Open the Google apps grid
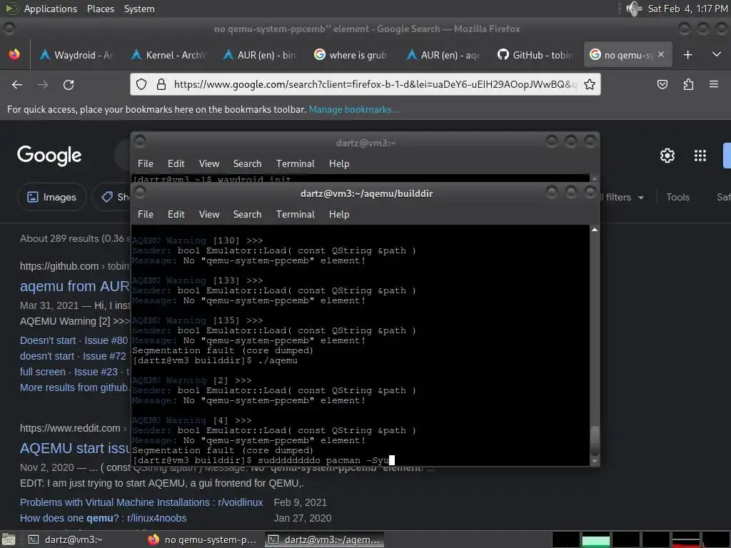 (700, 156)
